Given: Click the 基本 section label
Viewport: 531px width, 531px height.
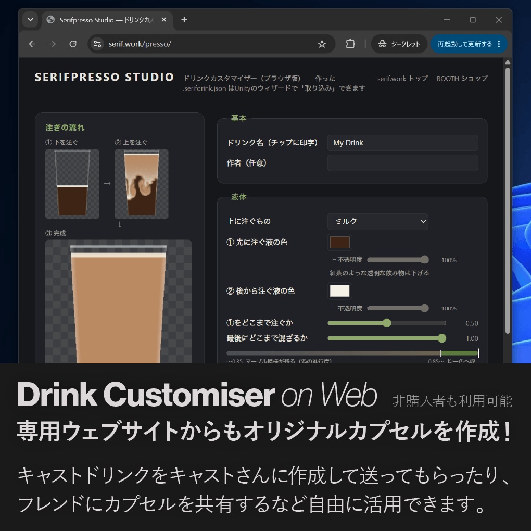Looking at the screenshot, I should (238, 118).
